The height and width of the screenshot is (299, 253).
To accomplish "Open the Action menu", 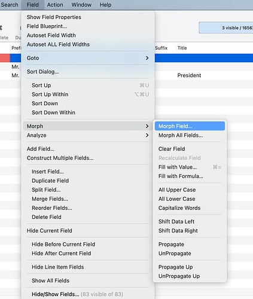I will [x=55, y=5].
